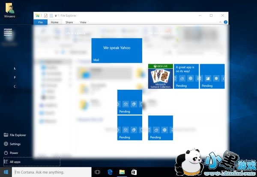
Task: Click the Properties quick access toolbar icon
Action: (45, 15)
